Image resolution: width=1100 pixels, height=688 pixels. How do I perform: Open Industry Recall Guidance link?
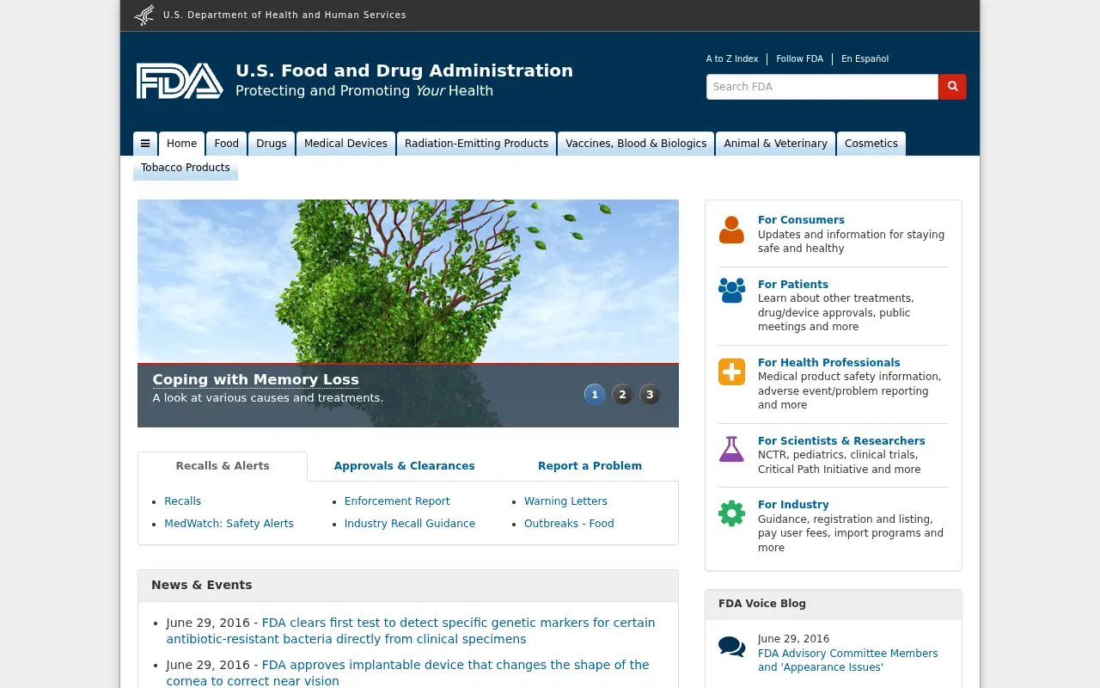(410, 524)
